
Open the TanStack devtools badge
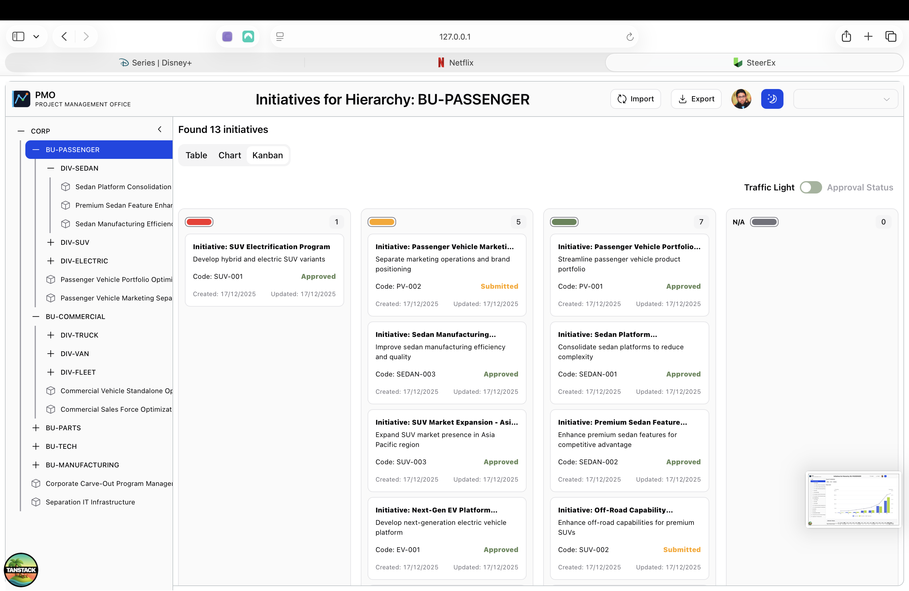[21, 569]
